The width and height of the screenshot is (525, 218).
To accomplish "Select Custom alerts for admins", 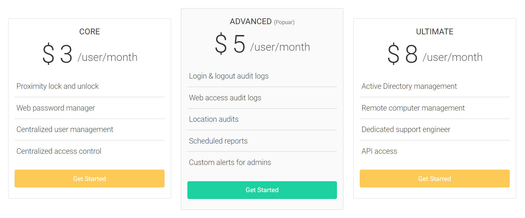I will (x=230, y=163).
